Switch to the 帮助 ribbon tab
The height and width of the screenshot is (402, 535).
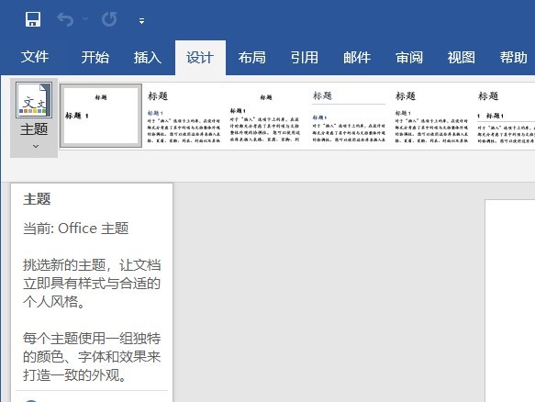tap(514, 57)
